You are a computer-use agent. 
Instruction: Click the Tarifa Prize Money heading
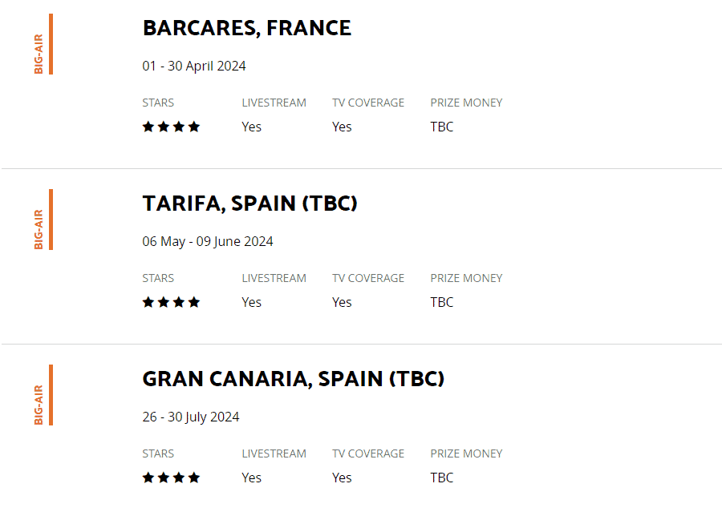pos(466,278)
